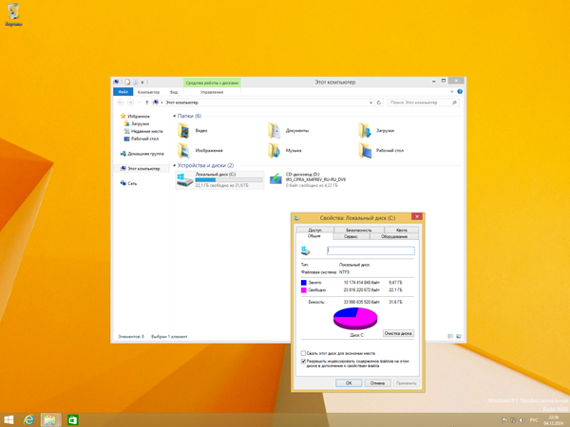
Task: Select the Общие tab
Action: pyautogui.click(x=314, y=236)
